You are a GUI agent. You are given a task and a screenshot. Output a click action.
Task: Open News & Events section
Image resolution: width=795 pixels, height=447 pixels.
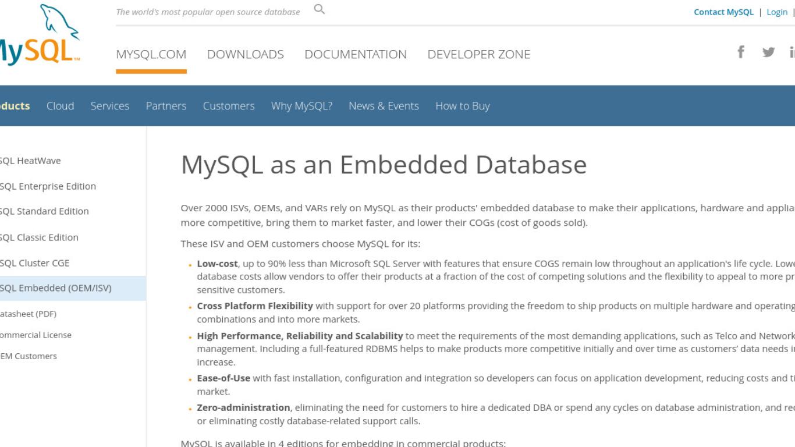click(x=384, y=106)
